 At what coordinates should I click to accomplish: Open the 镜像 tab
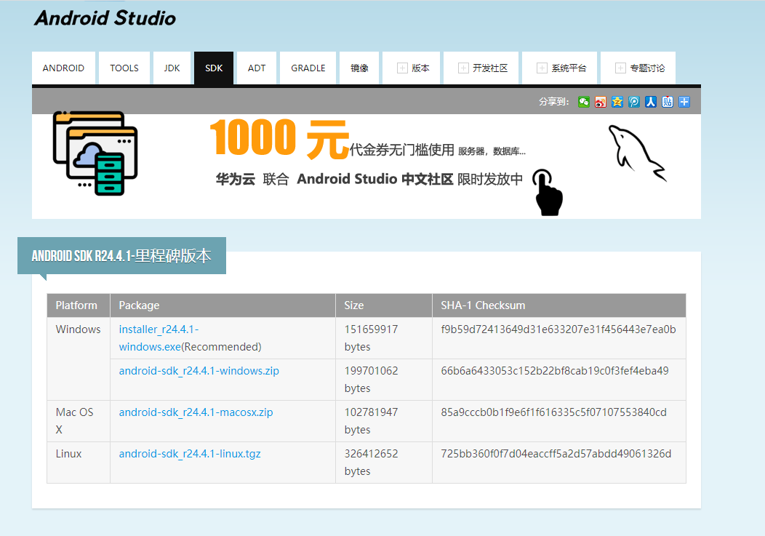[x=359, y=68]
